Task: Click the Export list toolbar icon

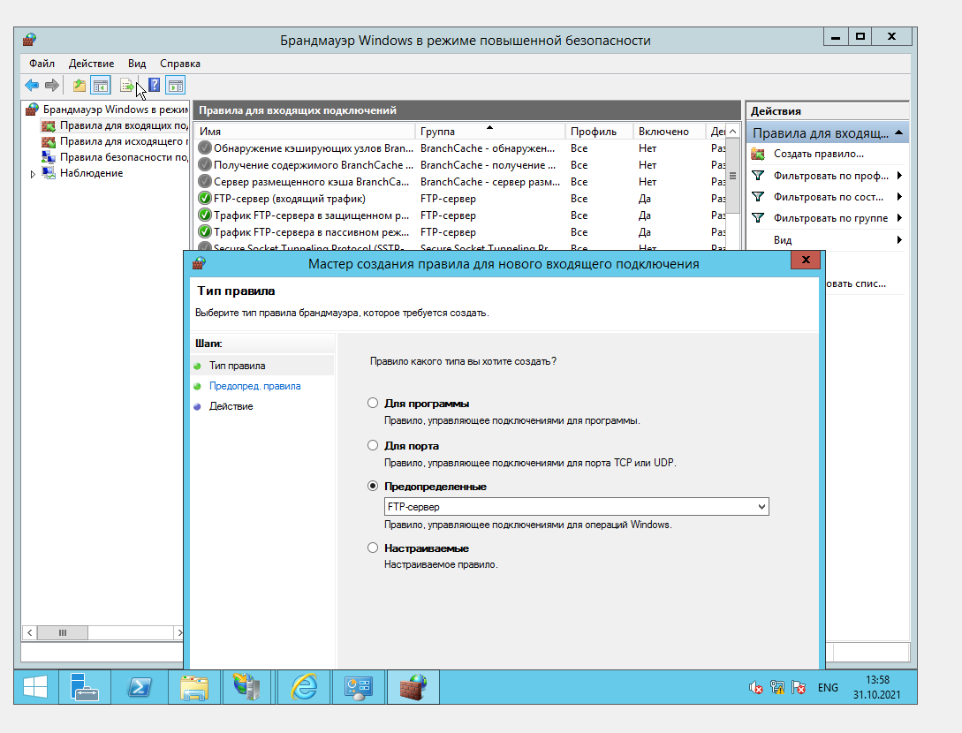Action: click(127, 86)
